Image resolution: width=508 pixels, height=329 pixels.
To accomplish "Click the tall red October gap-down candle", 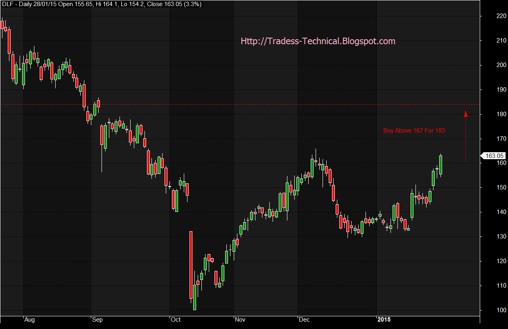I will coord(191,265).
